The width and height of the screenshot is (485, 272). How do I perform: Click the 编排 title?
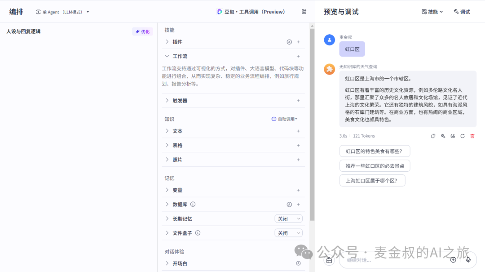click(x=16, y=12)
